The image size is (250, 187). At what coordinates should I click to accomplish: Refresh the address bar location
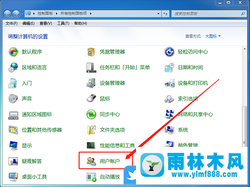point(165,14)
